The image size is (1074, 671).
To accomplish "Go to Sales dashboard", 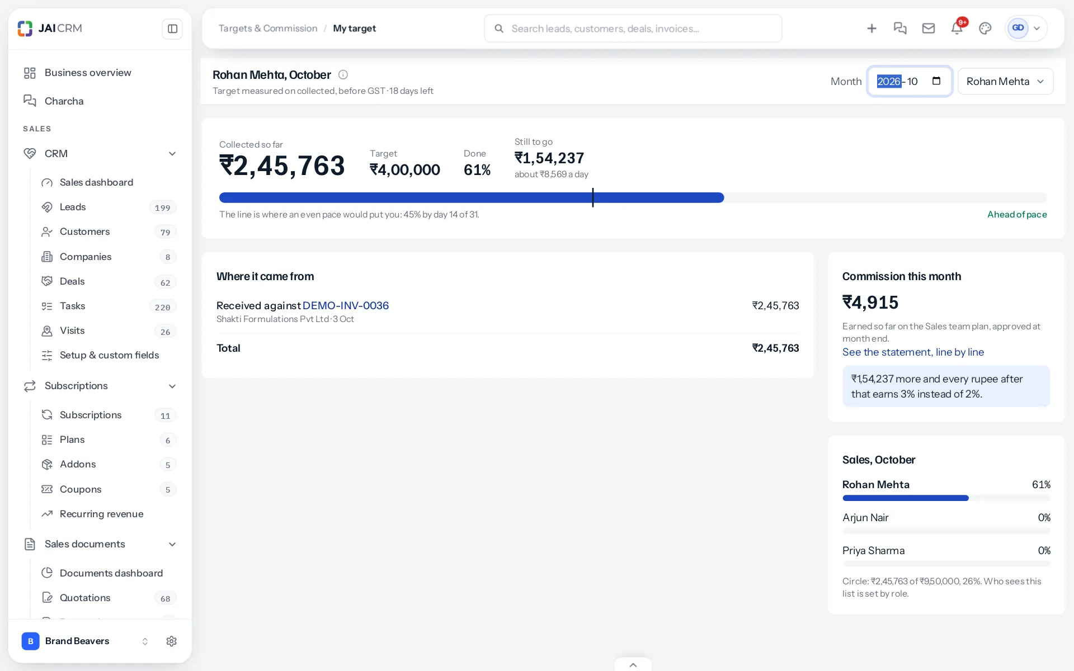I will [109, 182].
